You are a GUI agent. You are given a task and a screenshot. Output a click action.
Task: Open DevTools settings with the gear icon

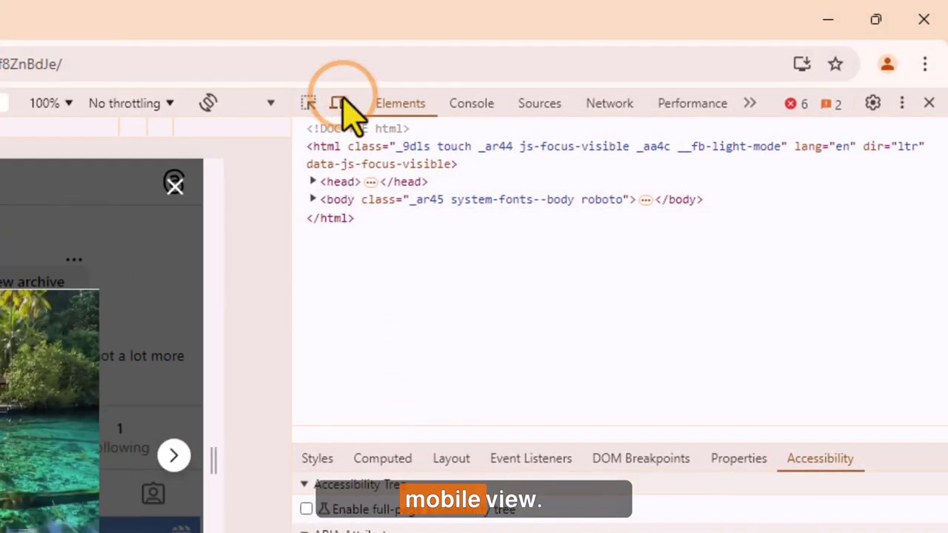click(872, 103)
